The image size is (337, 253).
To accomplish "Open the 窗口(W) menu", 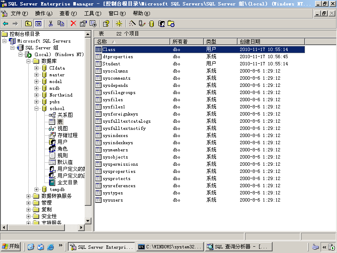I will 117,13.
